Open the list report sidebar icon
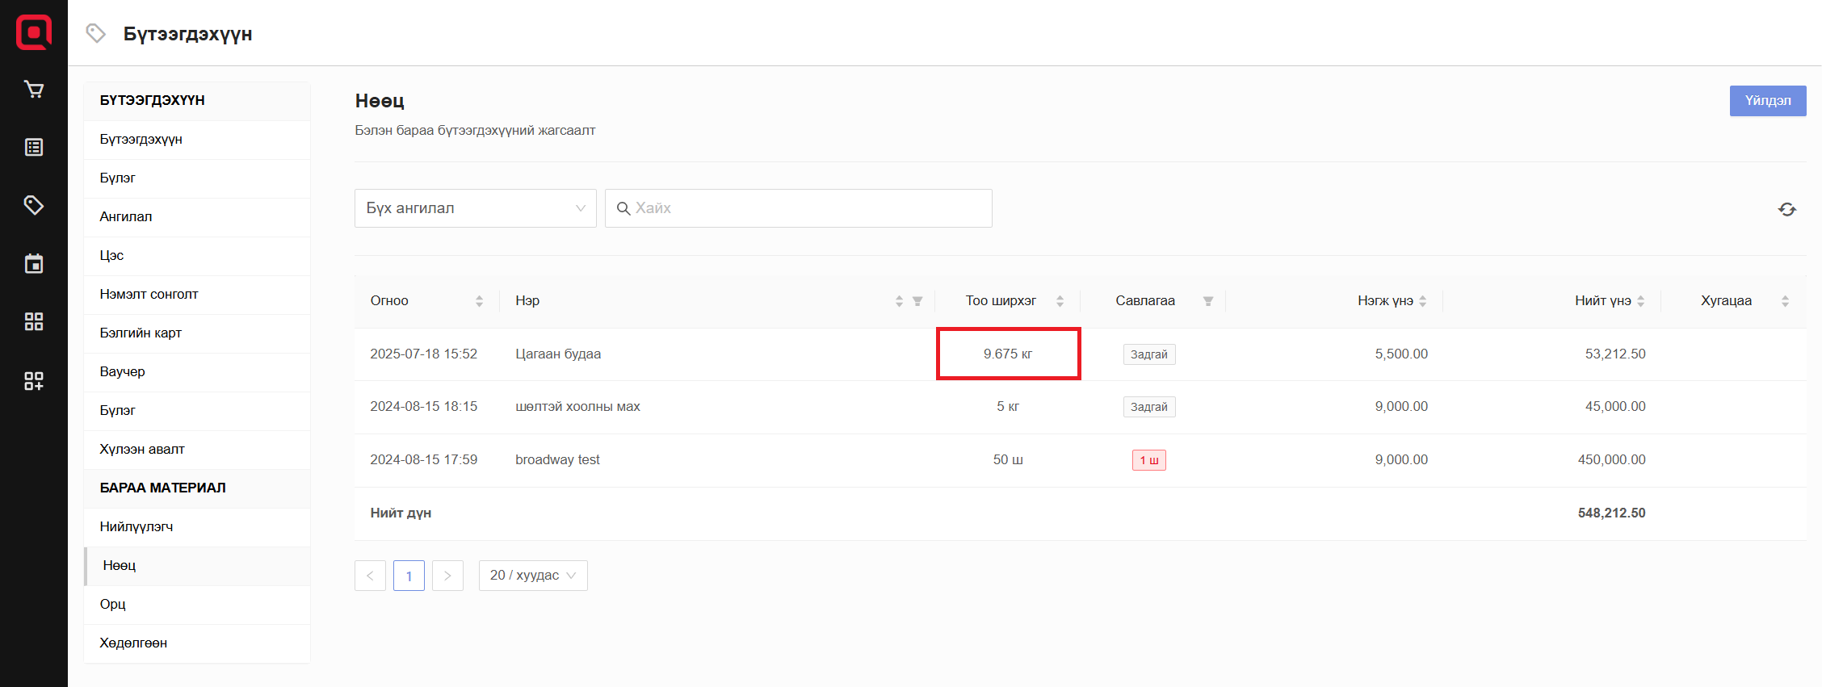The width and height of the screenshot is (1822, 687). point(34,147)
